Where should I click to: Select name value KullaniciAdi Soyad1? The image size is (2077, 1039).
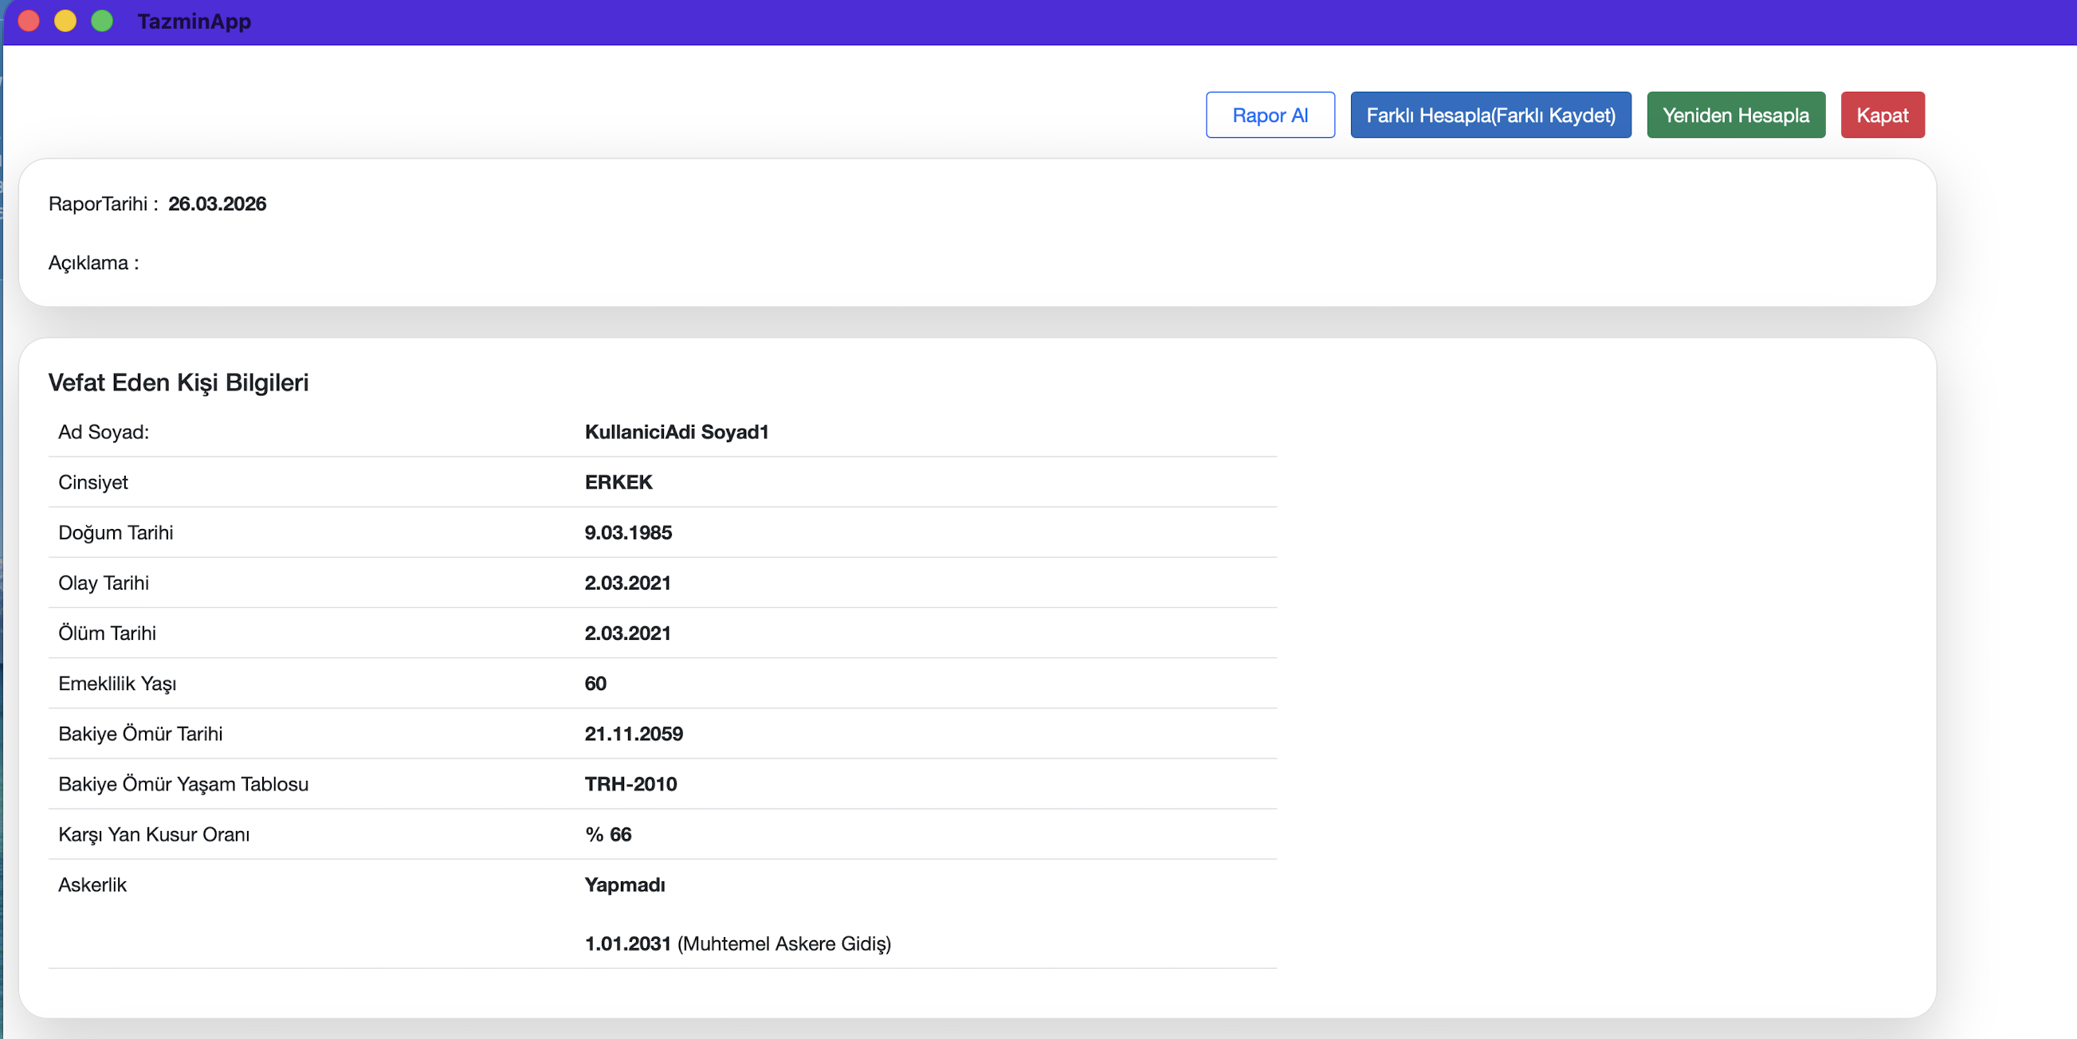pyautogui.click(x=676, y=432)
